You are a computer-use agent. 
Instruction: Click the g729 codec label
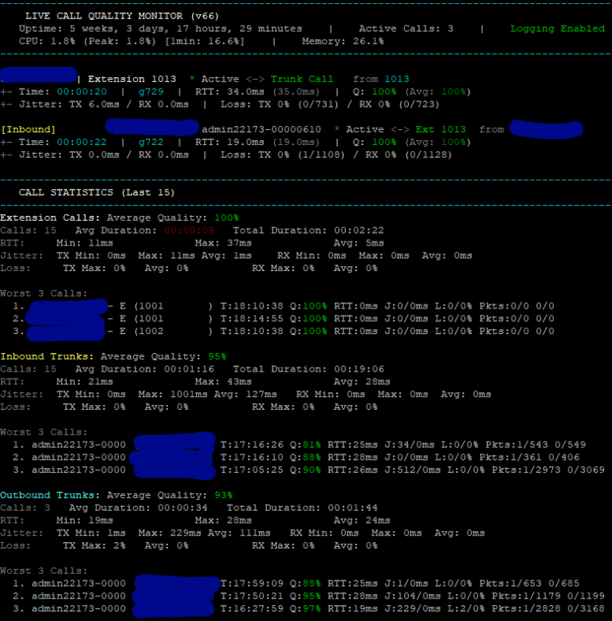151,92
